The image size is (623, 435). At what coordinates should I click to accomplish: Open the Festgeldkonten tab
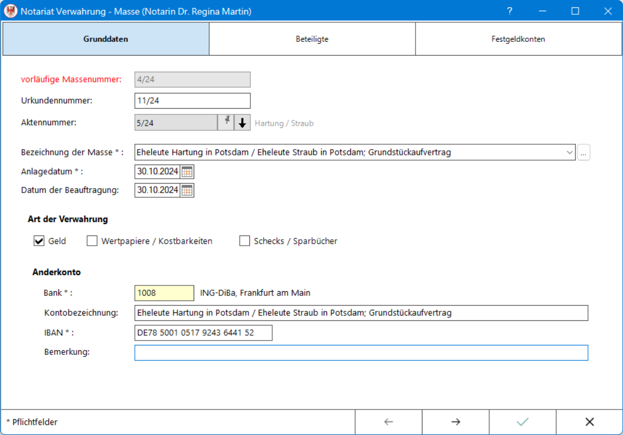pos(518,39)
